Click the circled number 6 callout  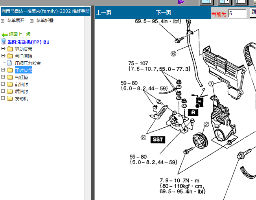click(173, 54)
